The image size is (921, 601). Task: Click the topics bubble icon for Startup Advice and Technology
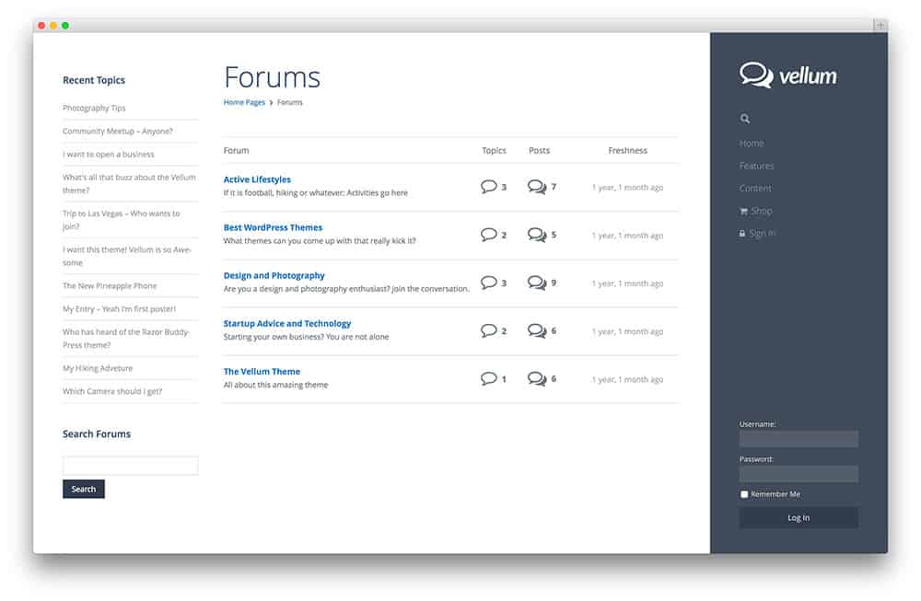489,331
